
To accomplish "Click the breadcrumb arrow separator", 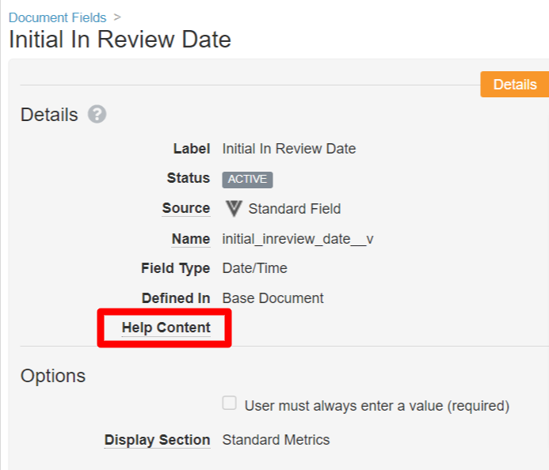I will pyautogui.click(x=117, y=17).
